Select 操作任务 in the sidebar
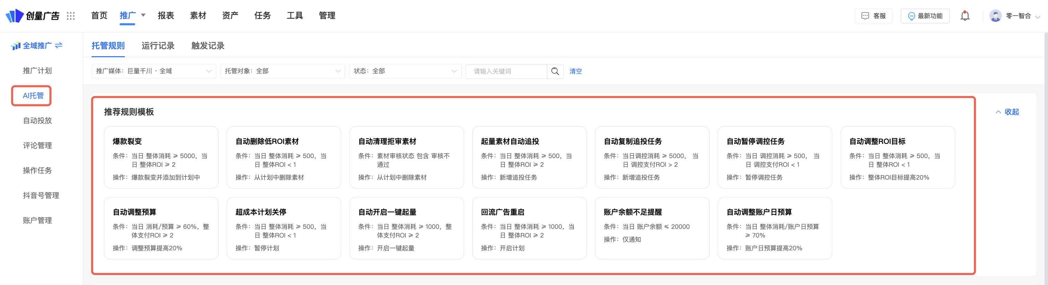This screenshot has height=285, width=1048. coord(37,170)
